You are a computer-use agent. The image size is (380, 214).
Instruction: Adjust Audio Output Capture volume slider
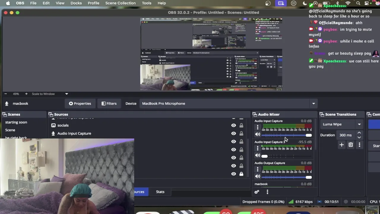coord(286,177)
